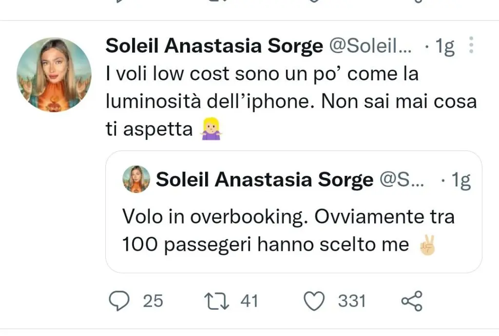Open the main tweet author's display name

click(214, 46)
